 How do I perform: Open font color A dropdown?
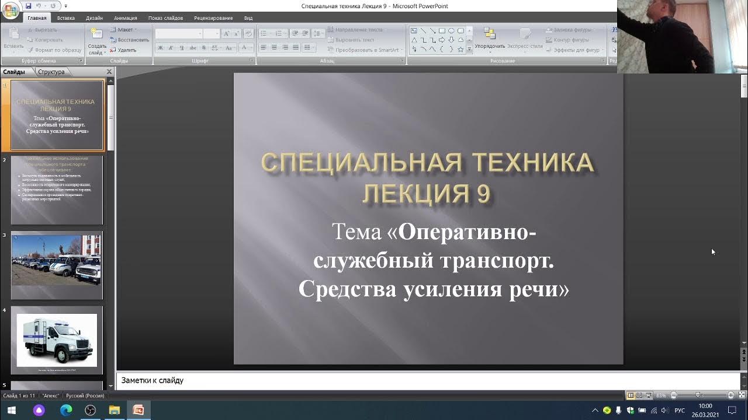(x=247, y=48)
